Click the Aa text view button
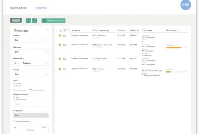The image size is (199, 134). point(28,20)
